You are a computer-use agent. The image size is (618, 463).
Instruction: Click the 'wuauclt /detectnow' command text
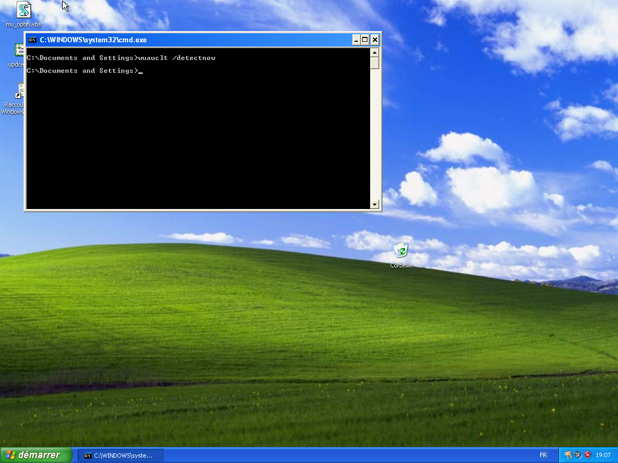pos(177,58)
